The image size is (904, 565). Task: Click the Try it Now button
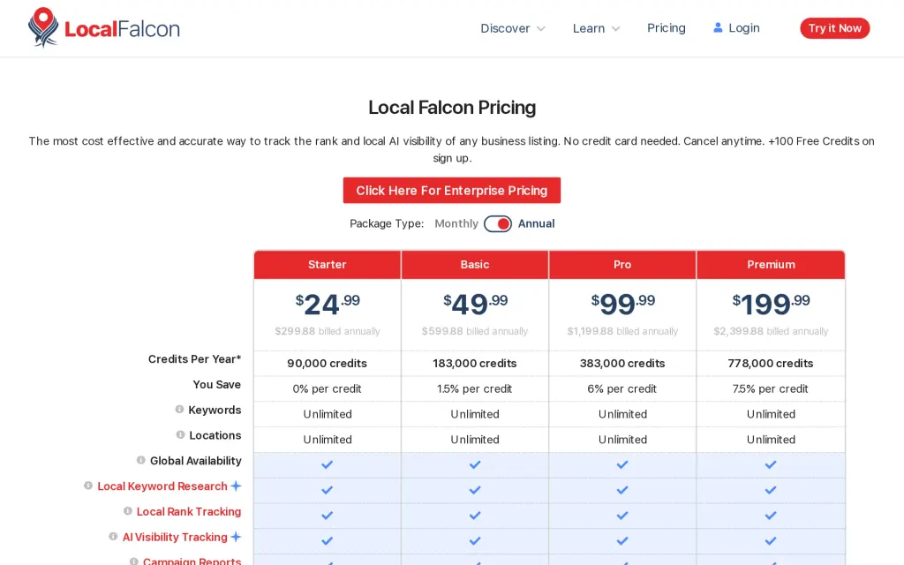[x=834, y=28]
